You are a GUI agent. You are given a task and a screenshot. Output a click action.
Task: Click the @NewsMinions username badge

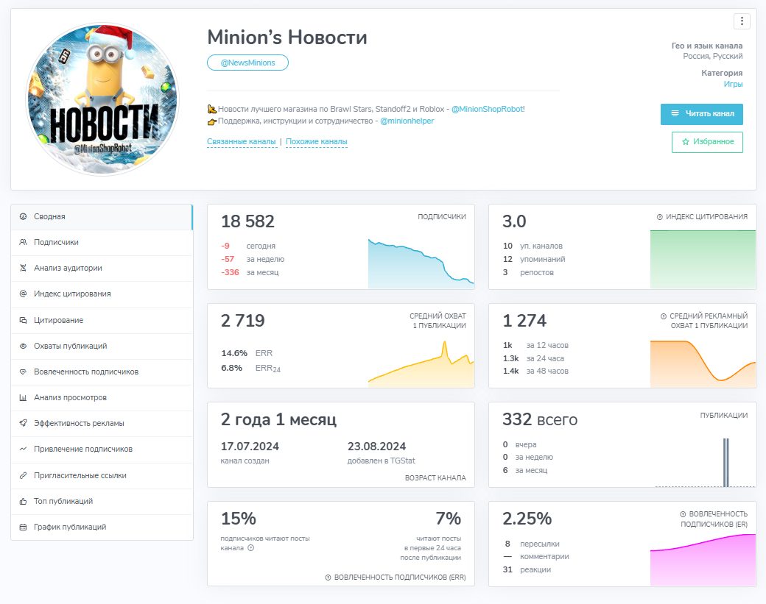tap(247, 63)
